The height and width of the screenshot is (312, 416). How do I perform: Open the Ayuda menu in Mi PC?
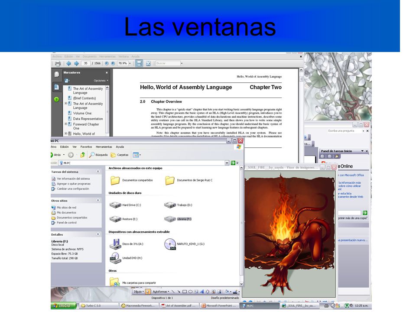pyautogui.click(x=120, y=147)
